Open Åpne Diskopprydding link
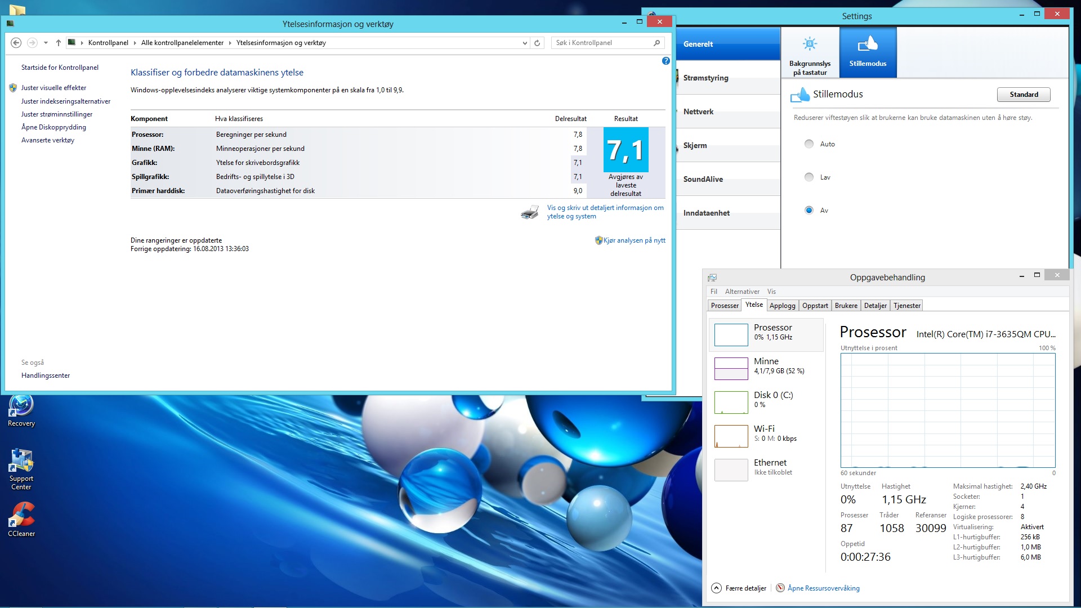 [x=53, y=127]
